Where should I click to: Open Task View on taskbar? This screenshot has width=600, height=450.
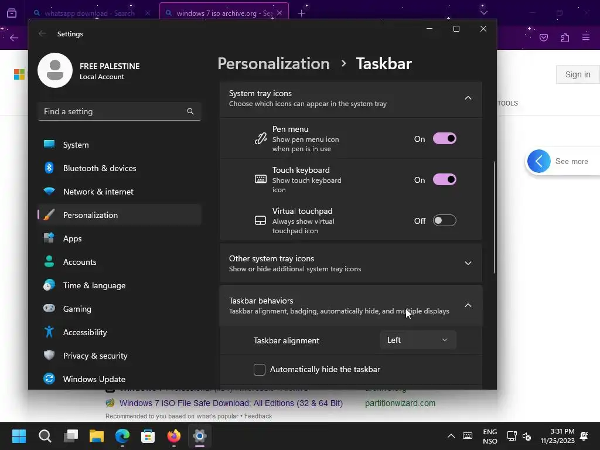click(x=71, y=435)
